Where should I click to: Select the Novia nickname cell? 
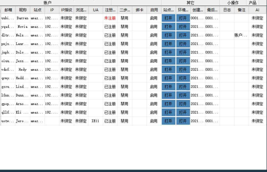23,27
